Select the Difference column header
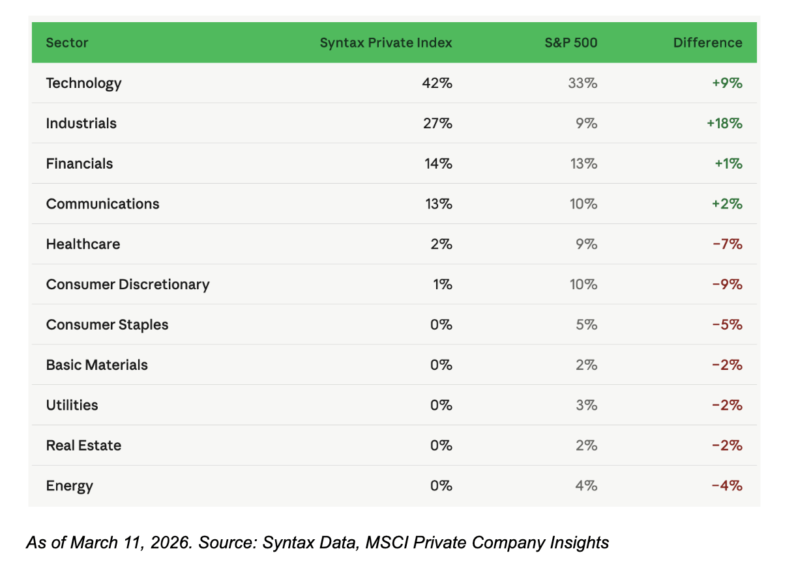The height and width of the screenshot is (564, 811). click(x=708, y=43)
